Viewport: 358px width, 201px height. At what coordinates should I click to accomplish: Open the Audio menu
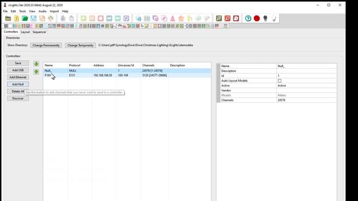(43, 11)
